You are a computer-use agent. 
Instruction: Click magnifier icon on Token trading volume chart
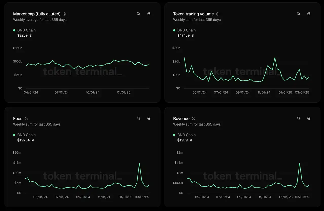(x=298, y=14)
